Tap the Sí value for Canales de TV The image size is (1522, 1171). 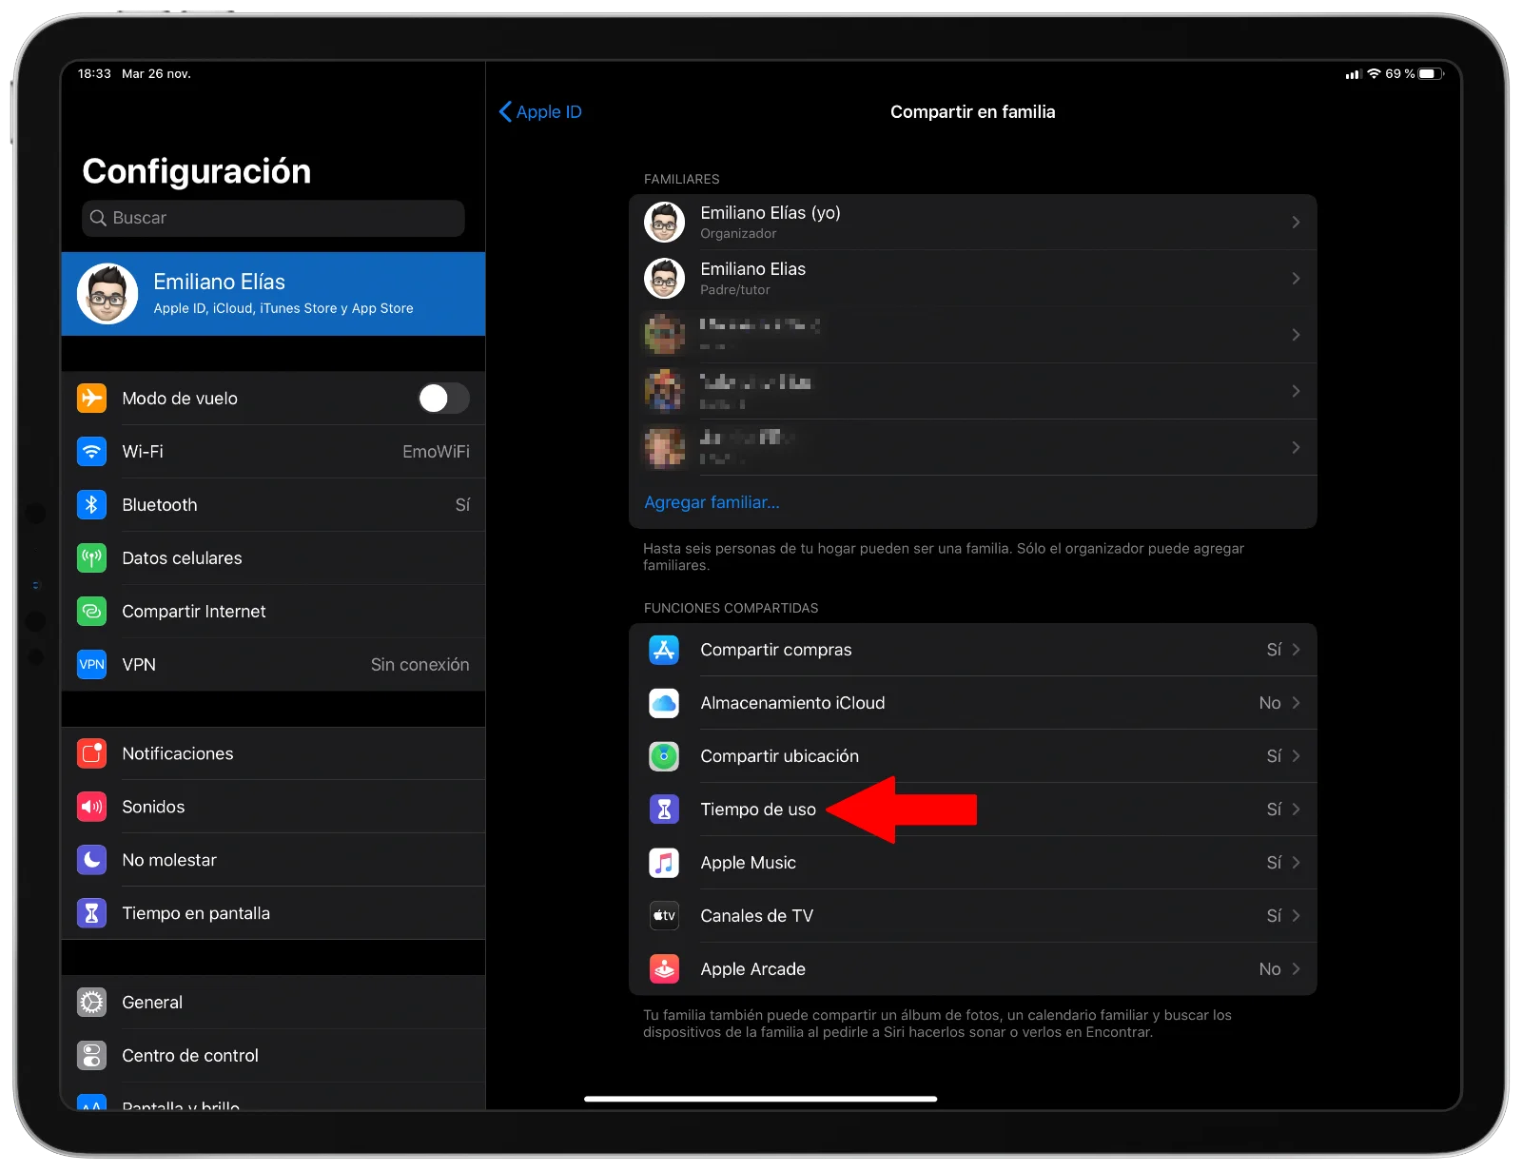[1274, 916]
